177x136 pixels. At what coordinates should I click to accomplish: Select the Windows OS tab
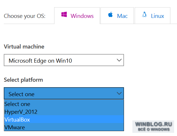[77, 16]
